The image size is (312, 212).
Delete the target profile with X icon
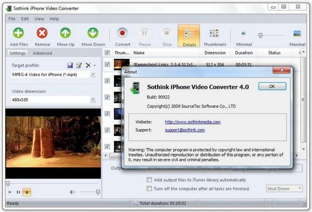(x=88, y=65)
